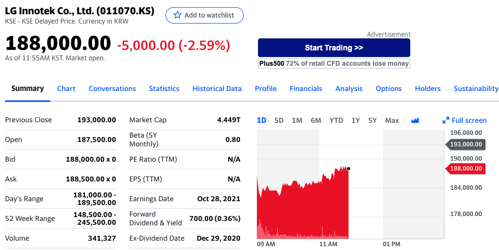
Task: Click the main price 188,000.00
Action: [x=58, y=43]
